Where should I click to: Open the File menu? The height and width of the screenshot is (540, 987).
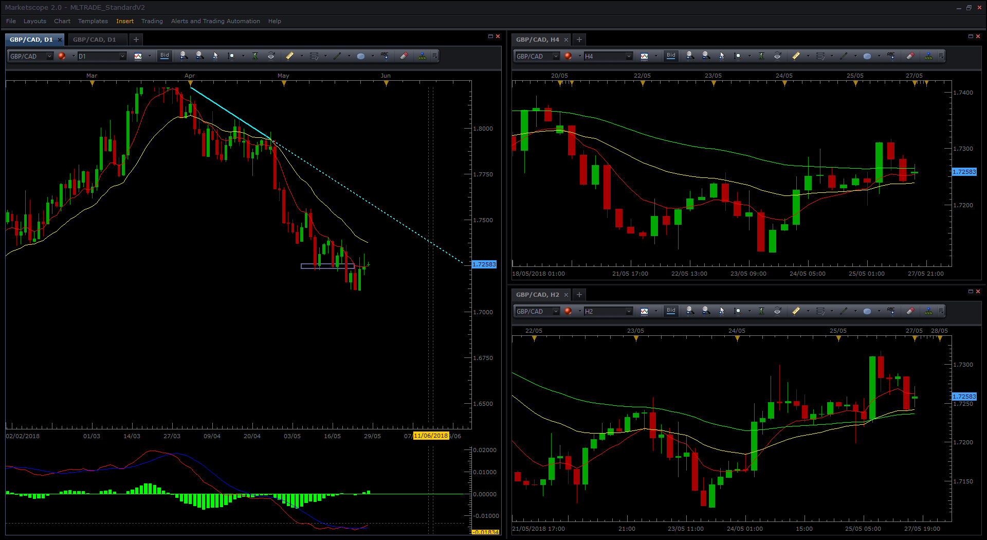[x=11, y=21]
